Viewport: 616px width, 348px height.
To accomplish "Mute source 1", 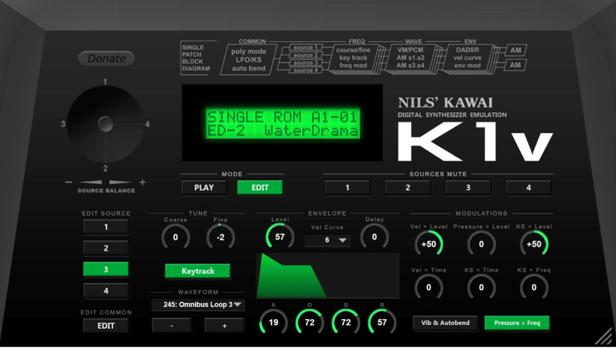I will pos(347,188).
